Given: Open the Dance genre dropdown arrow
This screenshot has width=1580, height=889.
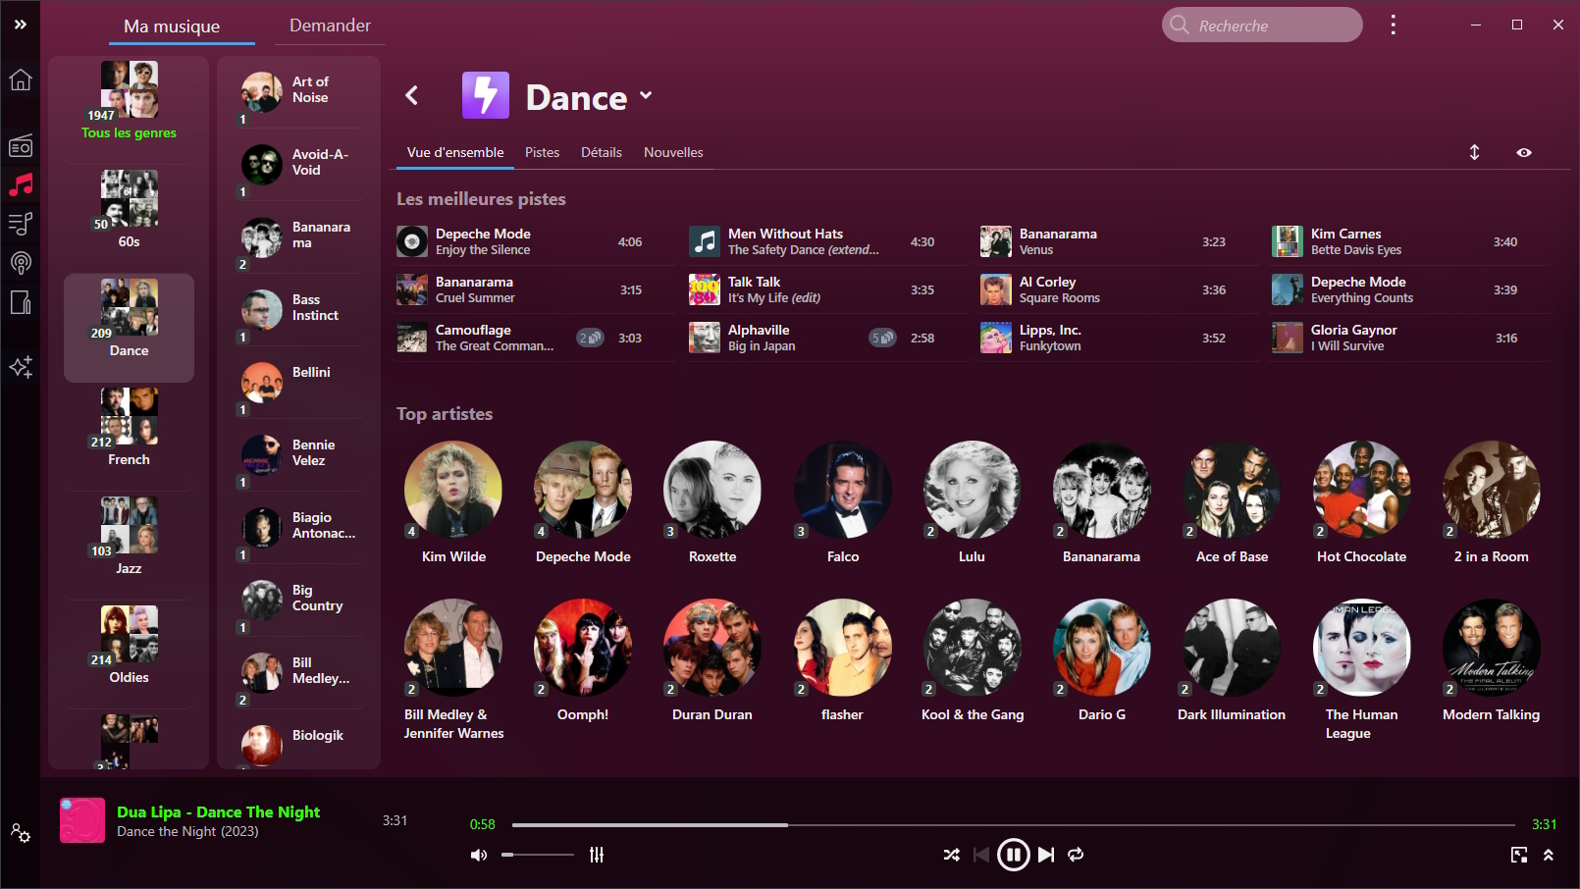Looking at the screenshot, I should 646,95.
